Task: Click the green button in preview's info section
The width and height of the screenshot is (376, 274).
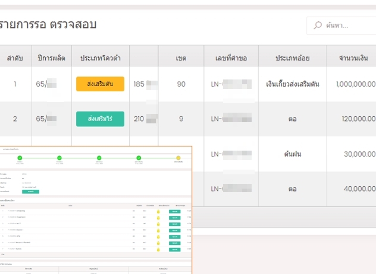Action: click(30, 192)
